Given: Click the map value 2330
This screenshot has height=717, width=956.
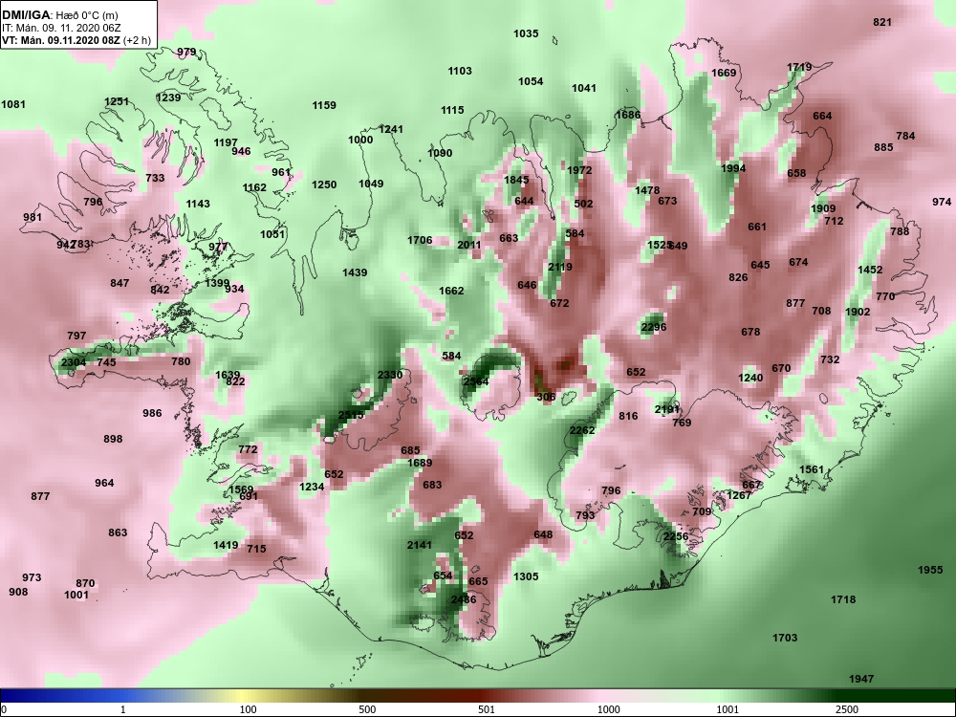Looking at the screenshot, I should coord(390,375).
